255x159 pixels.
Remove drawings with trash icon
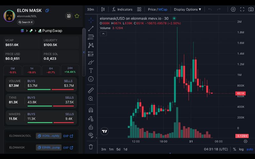[91, 147]
